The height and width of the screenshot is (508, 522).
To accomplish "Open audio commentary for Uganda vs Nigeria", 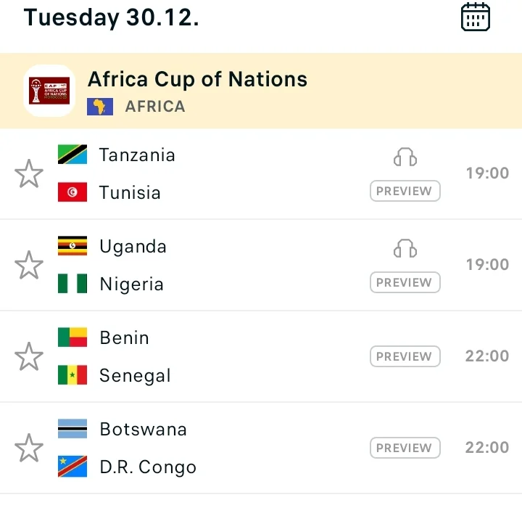I will pos(405,249).
